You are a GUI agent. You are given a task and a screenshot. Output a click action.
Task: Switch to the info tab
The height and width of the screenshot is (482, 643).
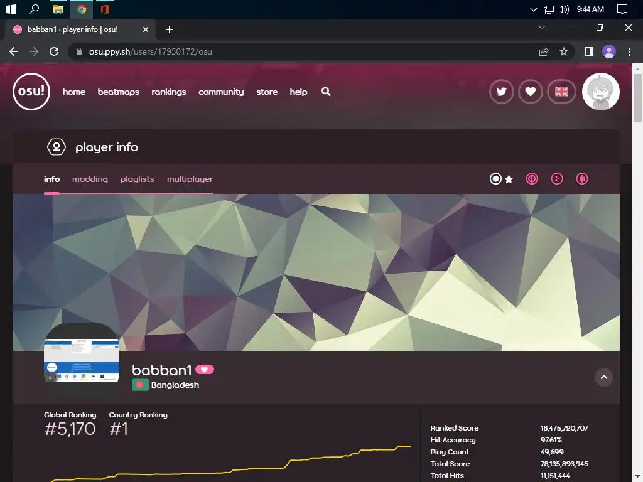51,179
